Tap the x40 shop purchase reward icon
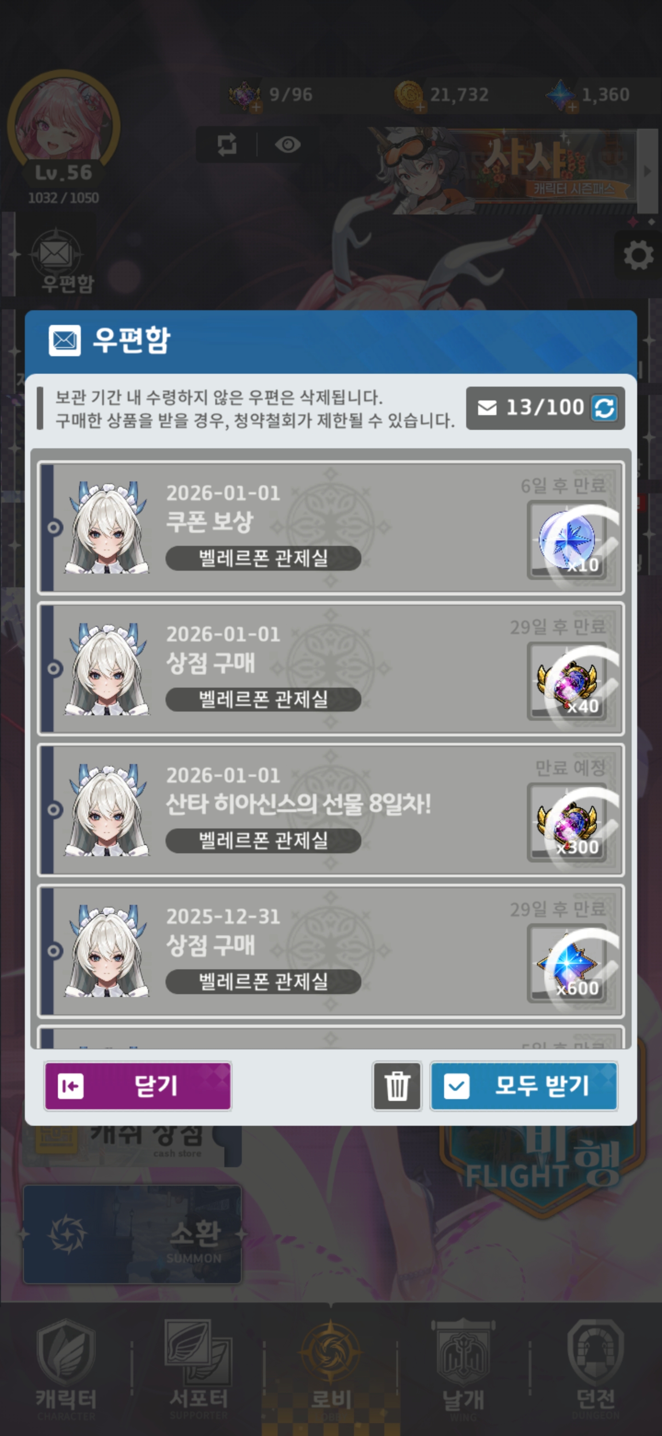Screen dimensions: 662x1436 point(567,681)
